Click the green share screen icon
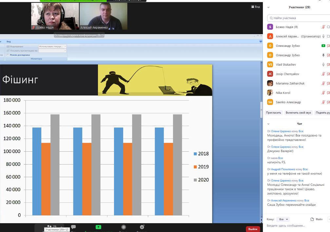330x232 pixels. (98, 227)
